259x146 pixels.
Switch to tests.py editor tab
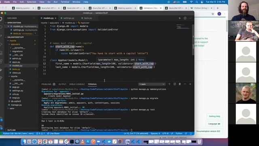88,18
